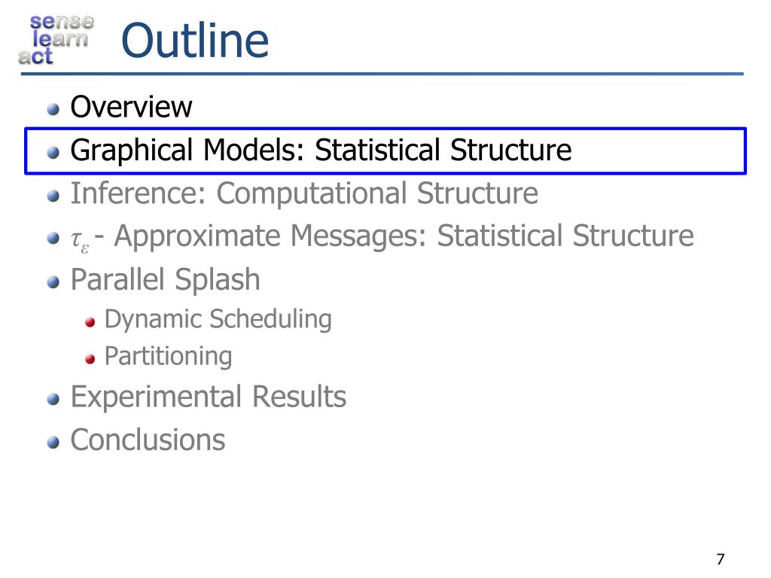
Task: Select Graphical Models: Statistical Structure line
Action: pos(321,151)
